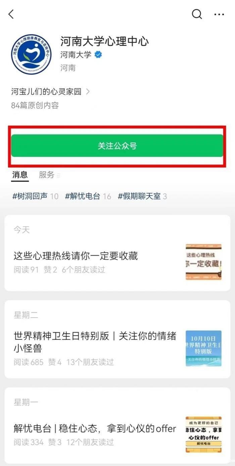235x466 pixels.
Task: Tap the psychological hotline article thumbnail
Action: pos(203,262)
